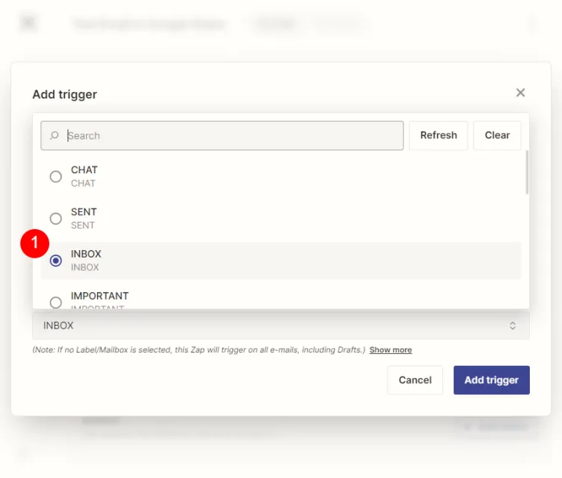
Task: Click the SENT label text
Action: pyautogui.click(x=84, y=212)
